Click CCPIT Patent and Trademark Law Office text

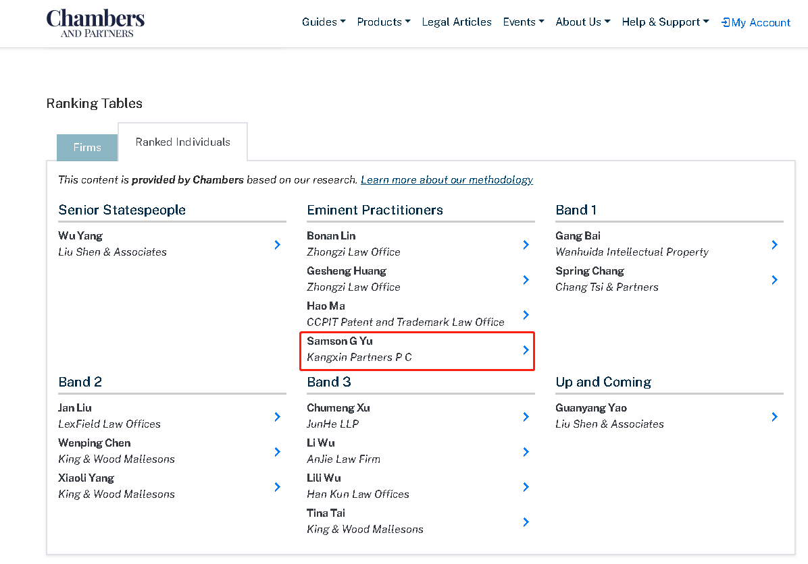405,322
